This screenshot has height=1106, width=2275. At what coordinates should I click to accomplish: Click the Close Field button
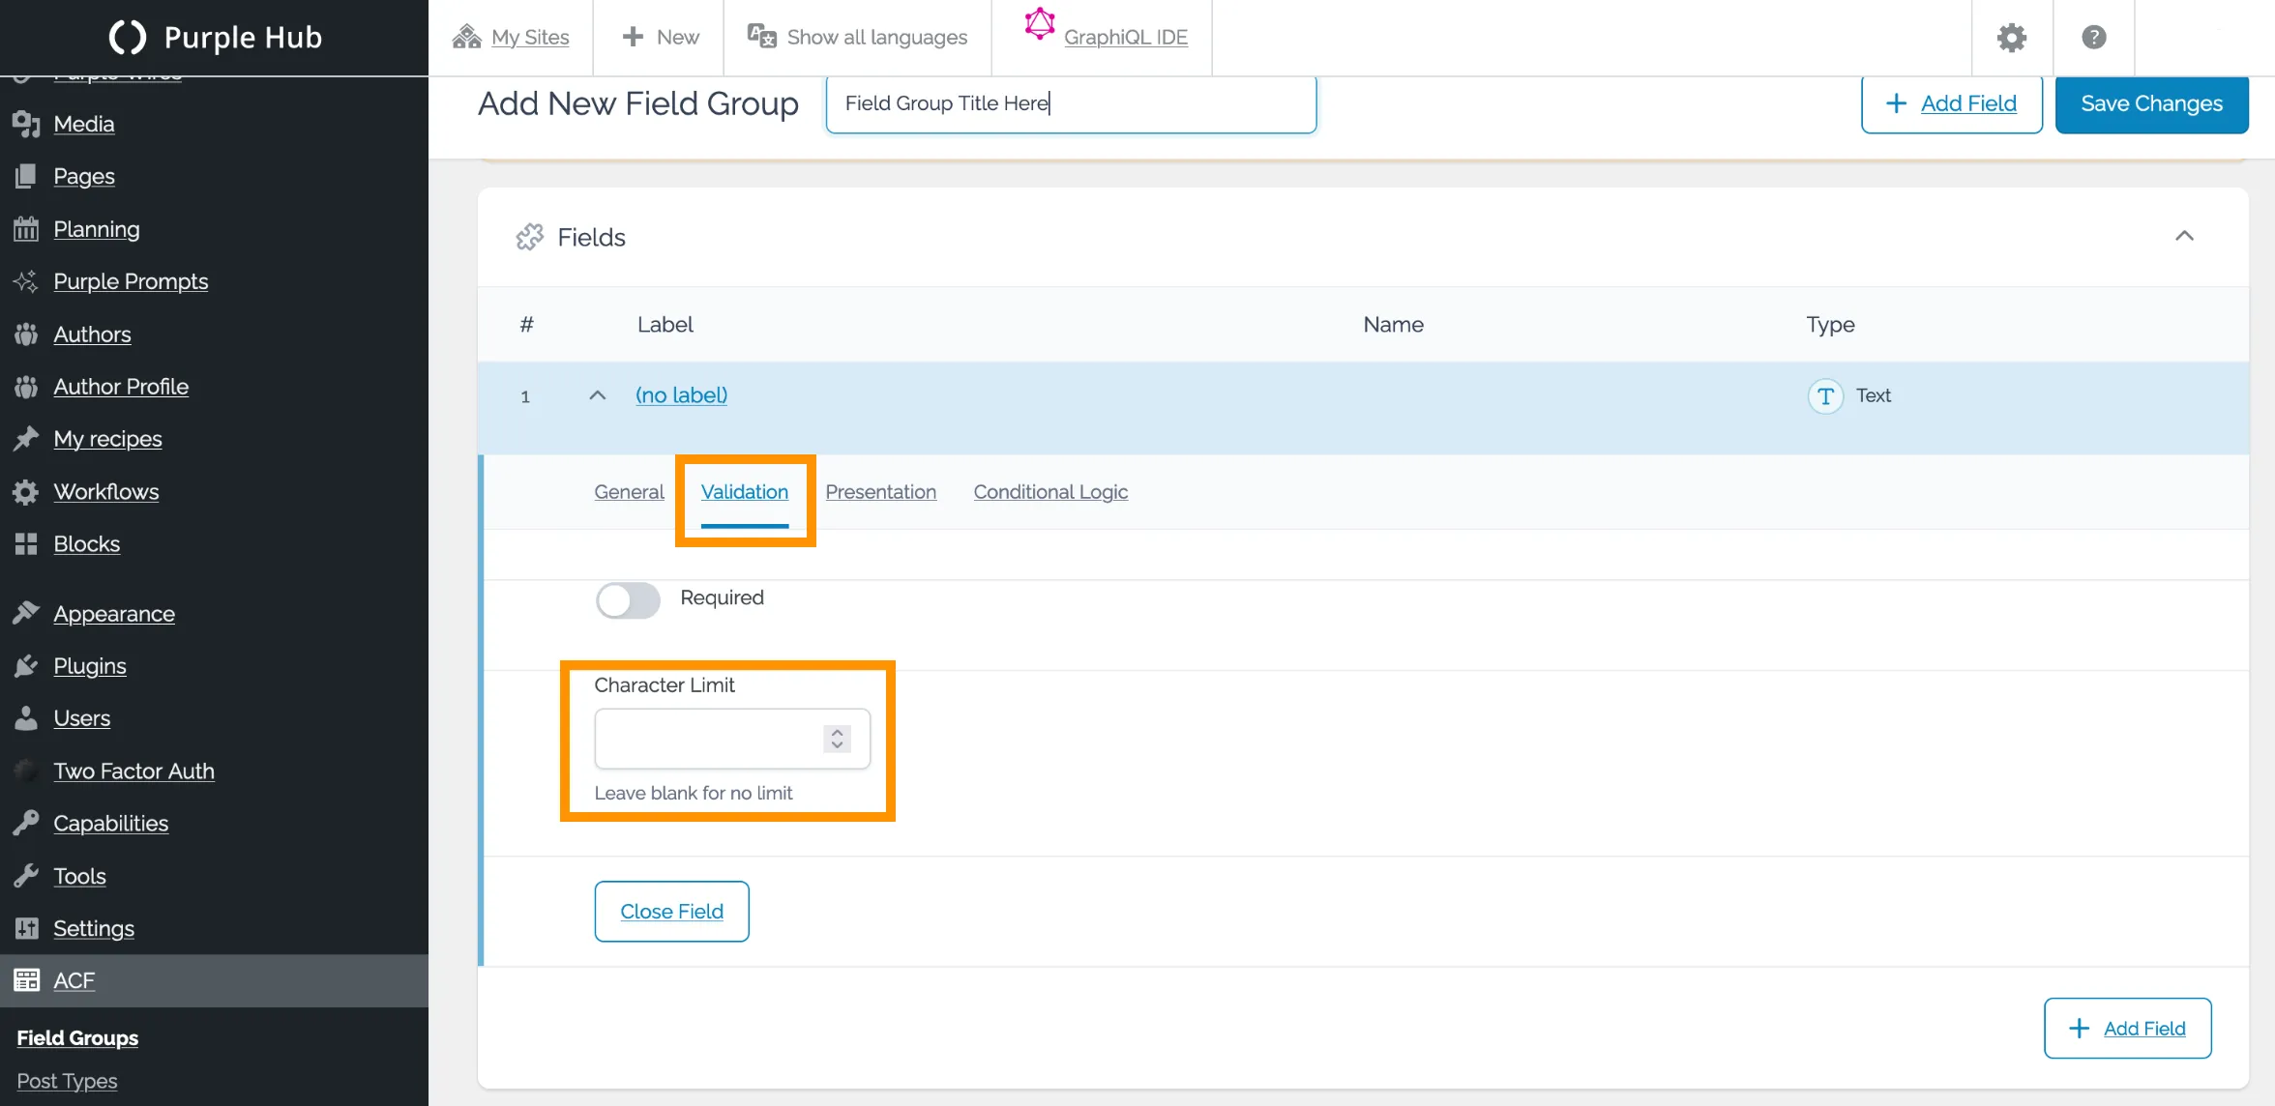[671, 911]
